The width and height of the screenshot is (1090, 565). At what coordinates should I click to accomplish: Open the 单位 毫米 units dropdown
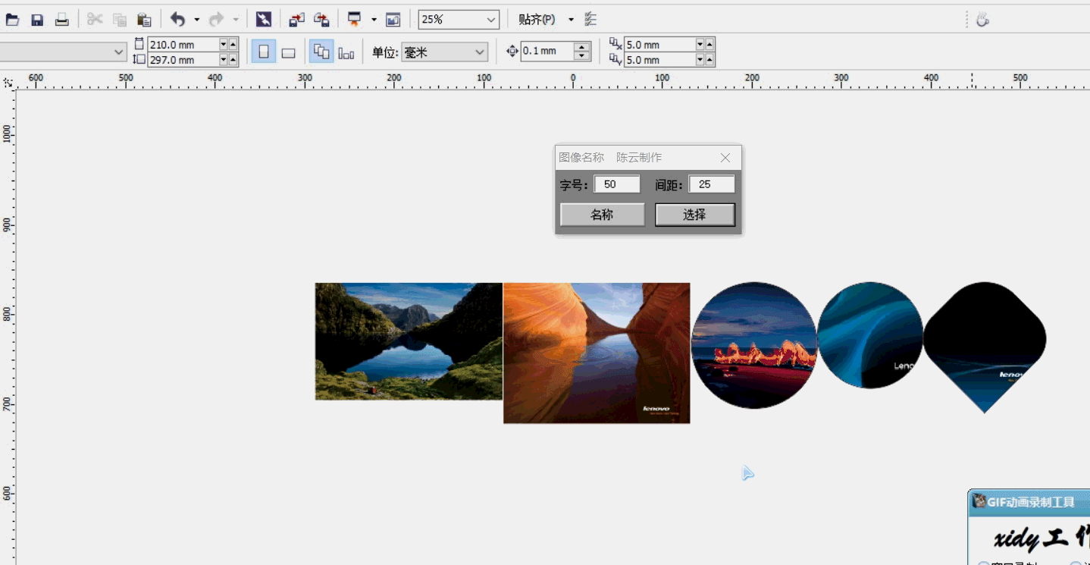click(x=480, y=52)
